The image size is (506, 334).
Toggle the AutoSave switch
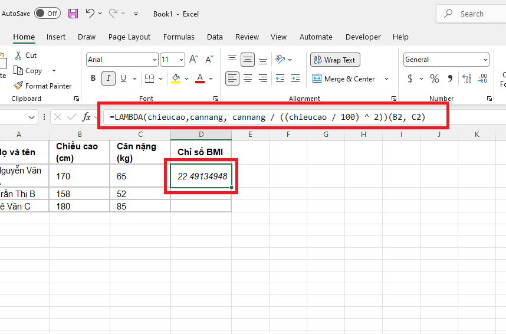pyautogui.click(x=47, y=13)
